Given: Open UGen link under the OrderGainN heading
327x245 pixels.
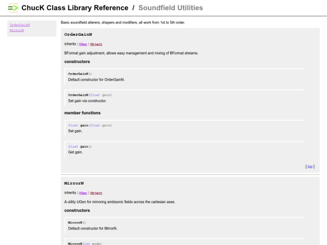Looking at the screenshot, I should tap(83, 44).
